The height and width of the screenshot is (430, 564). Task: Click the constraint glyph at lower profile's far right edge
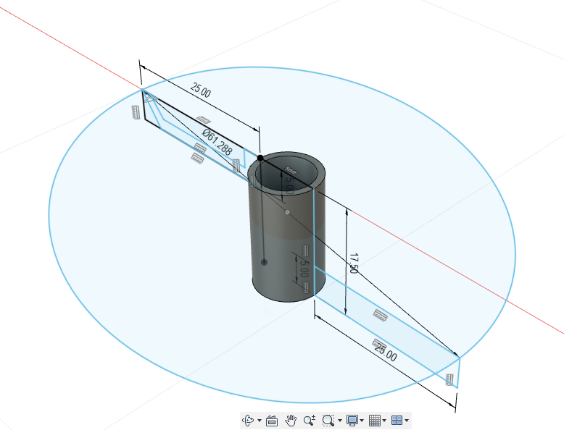pos(449,380)
